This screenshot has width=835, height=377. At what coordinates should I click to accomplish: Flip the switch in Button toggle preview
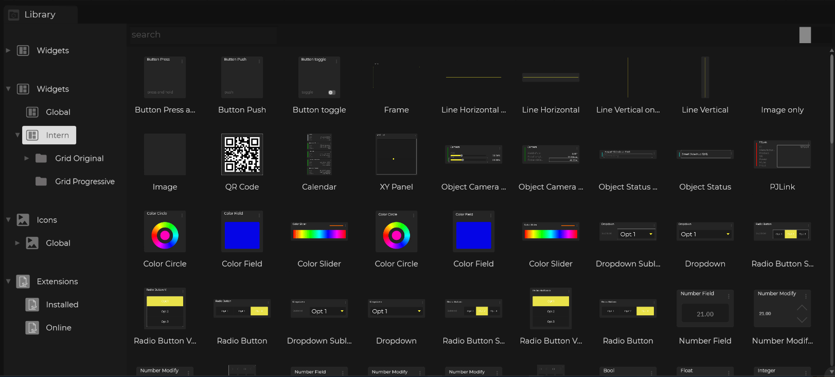[x=332, y=92]
